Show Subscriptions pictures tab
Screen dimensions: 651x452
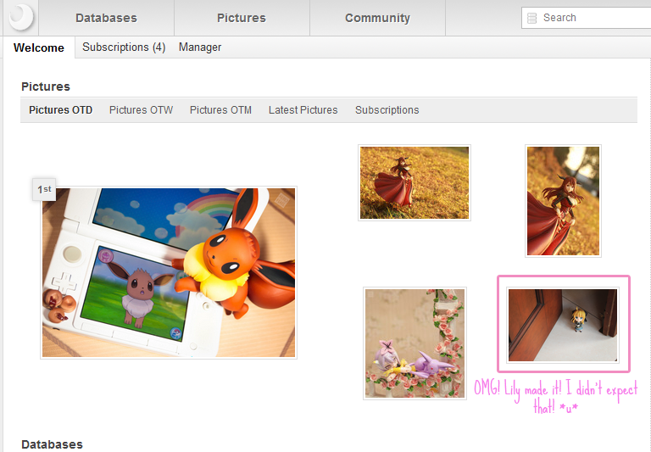coord(387,110)
